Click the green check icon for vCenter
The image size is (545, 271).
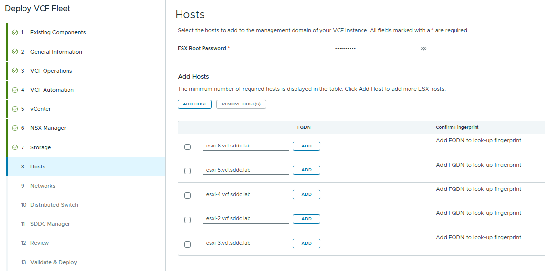[15, 109]
